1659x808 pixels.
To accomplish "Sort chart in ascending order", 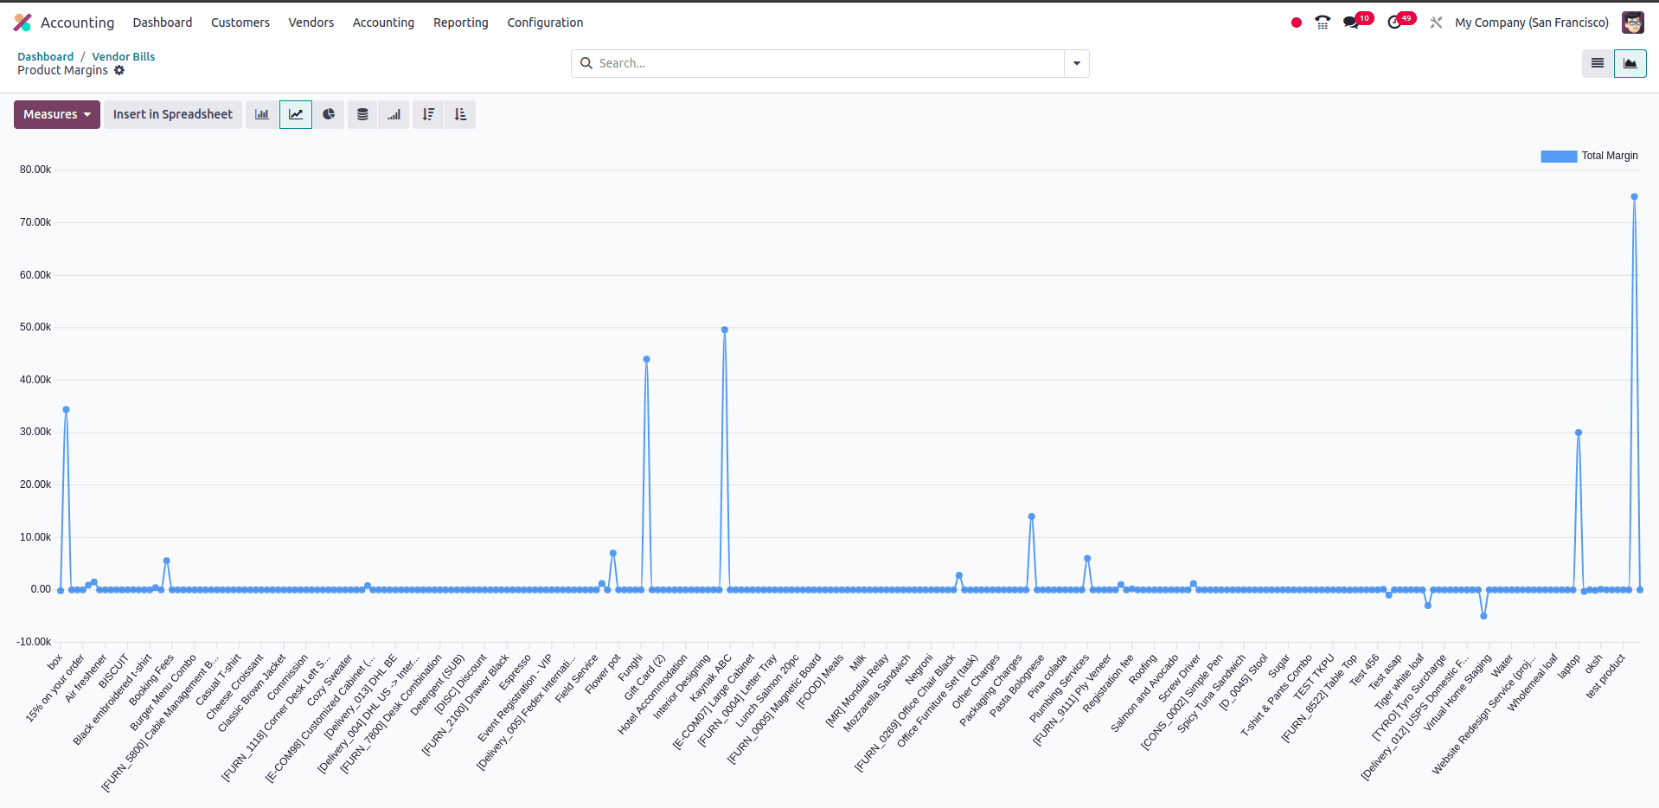I will 460,114.
